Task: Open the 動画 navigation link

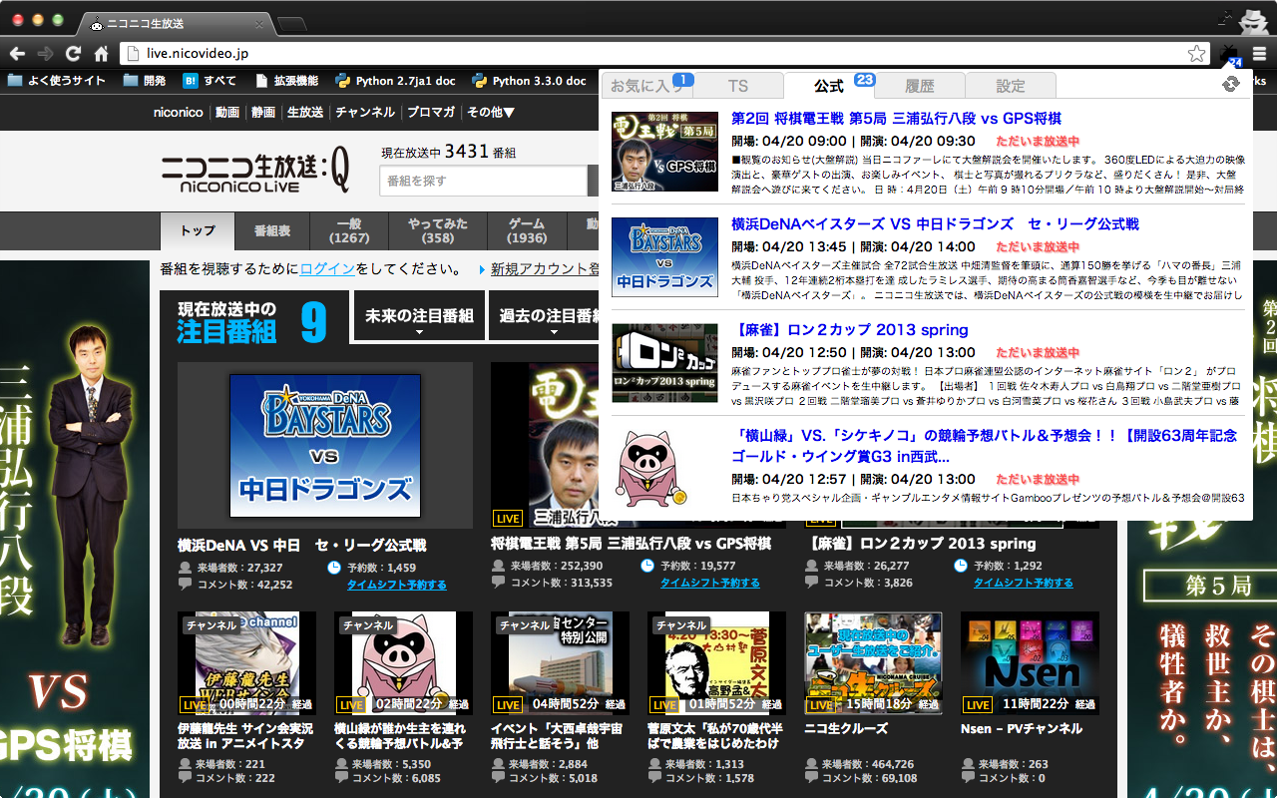Action: coord(227,113)
